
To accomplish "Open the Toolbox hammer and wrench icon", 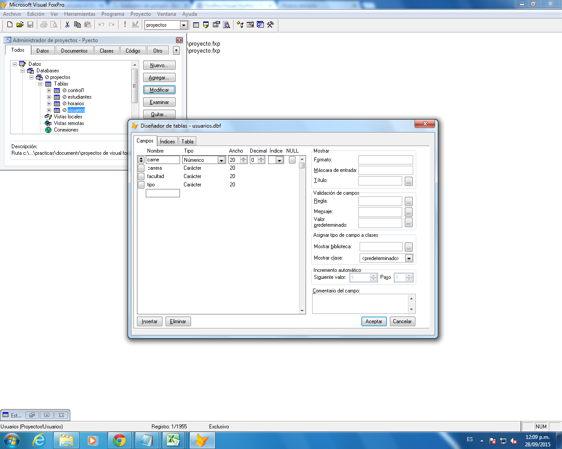I will click(270, 25).
